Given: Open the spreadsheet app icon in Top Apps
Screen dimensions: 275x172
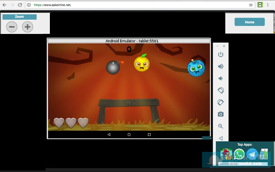Looking at the screenshot, I should pyautogui.click(x=264, y=154).
